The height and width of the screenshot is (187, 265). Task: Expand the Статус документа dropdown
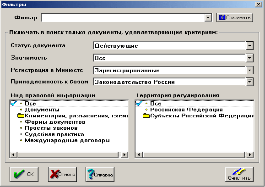(249, 46)
